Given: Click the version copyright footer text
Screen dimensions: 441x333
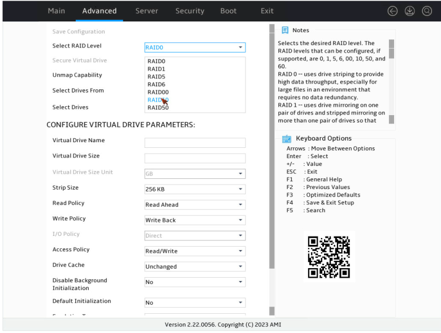Looking at the screenshot, I should pos(223,325).
